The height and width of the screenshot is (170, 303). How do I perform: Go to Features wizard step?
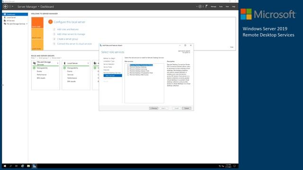pos(106,70)
